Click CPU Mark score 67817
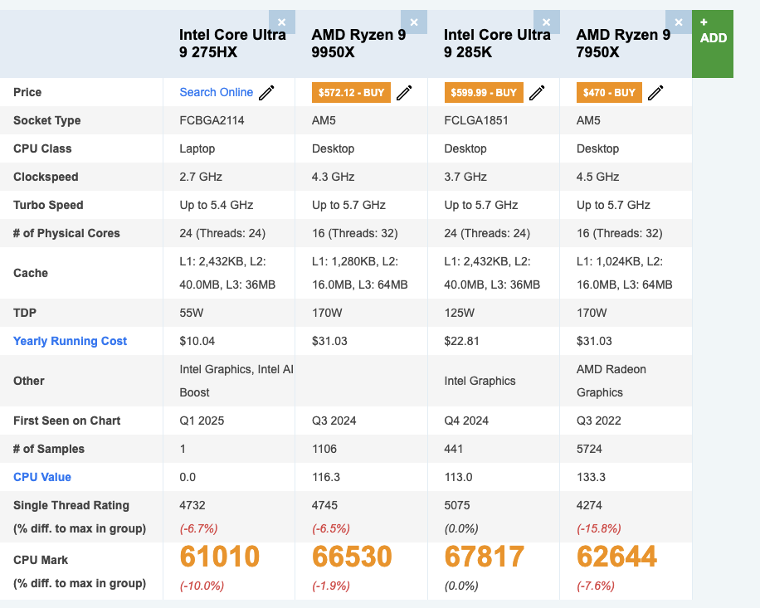Viewport: 760px width, 608px height. [x=485, y=557]
